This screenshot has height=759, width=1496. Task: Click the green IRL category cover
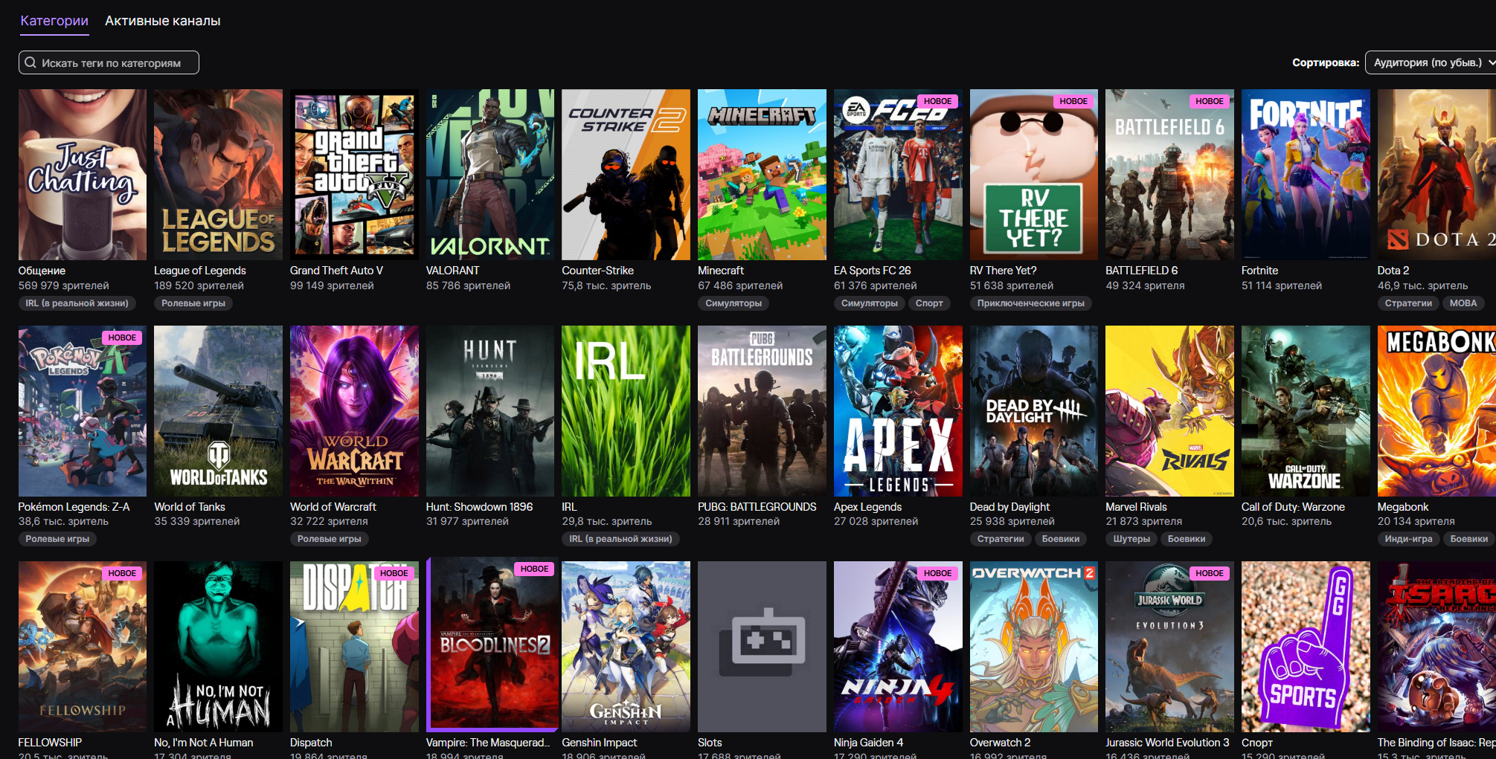pos(626,411)
